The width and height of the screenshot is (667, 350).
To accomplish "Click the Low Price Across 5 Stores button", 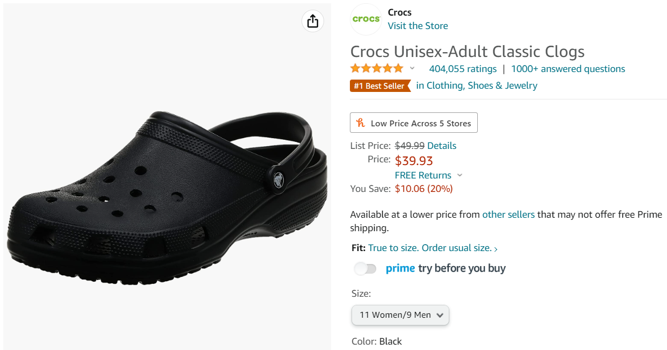I will coord(413,123).
